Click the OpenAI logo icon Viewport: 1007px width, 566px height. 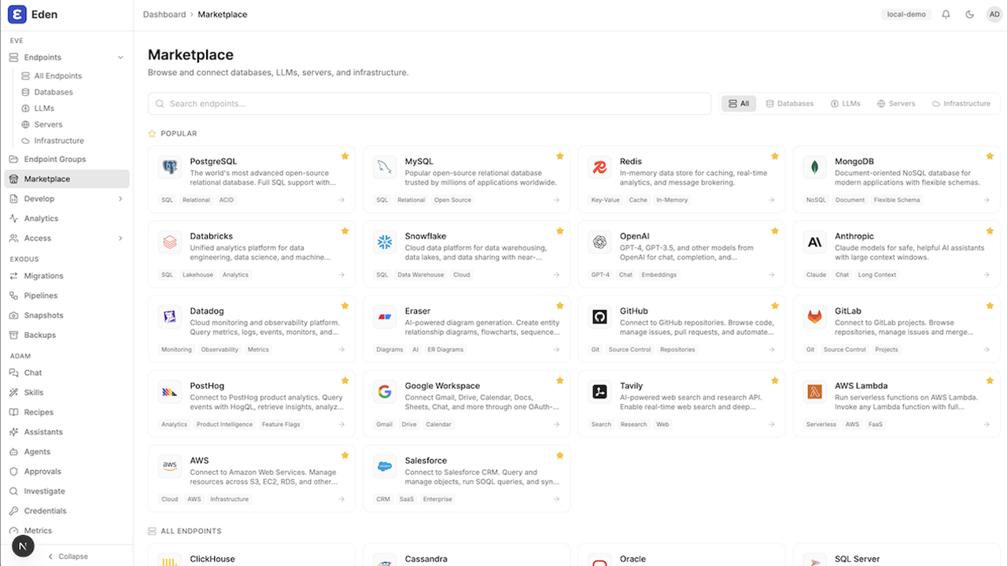coord(599,242)
